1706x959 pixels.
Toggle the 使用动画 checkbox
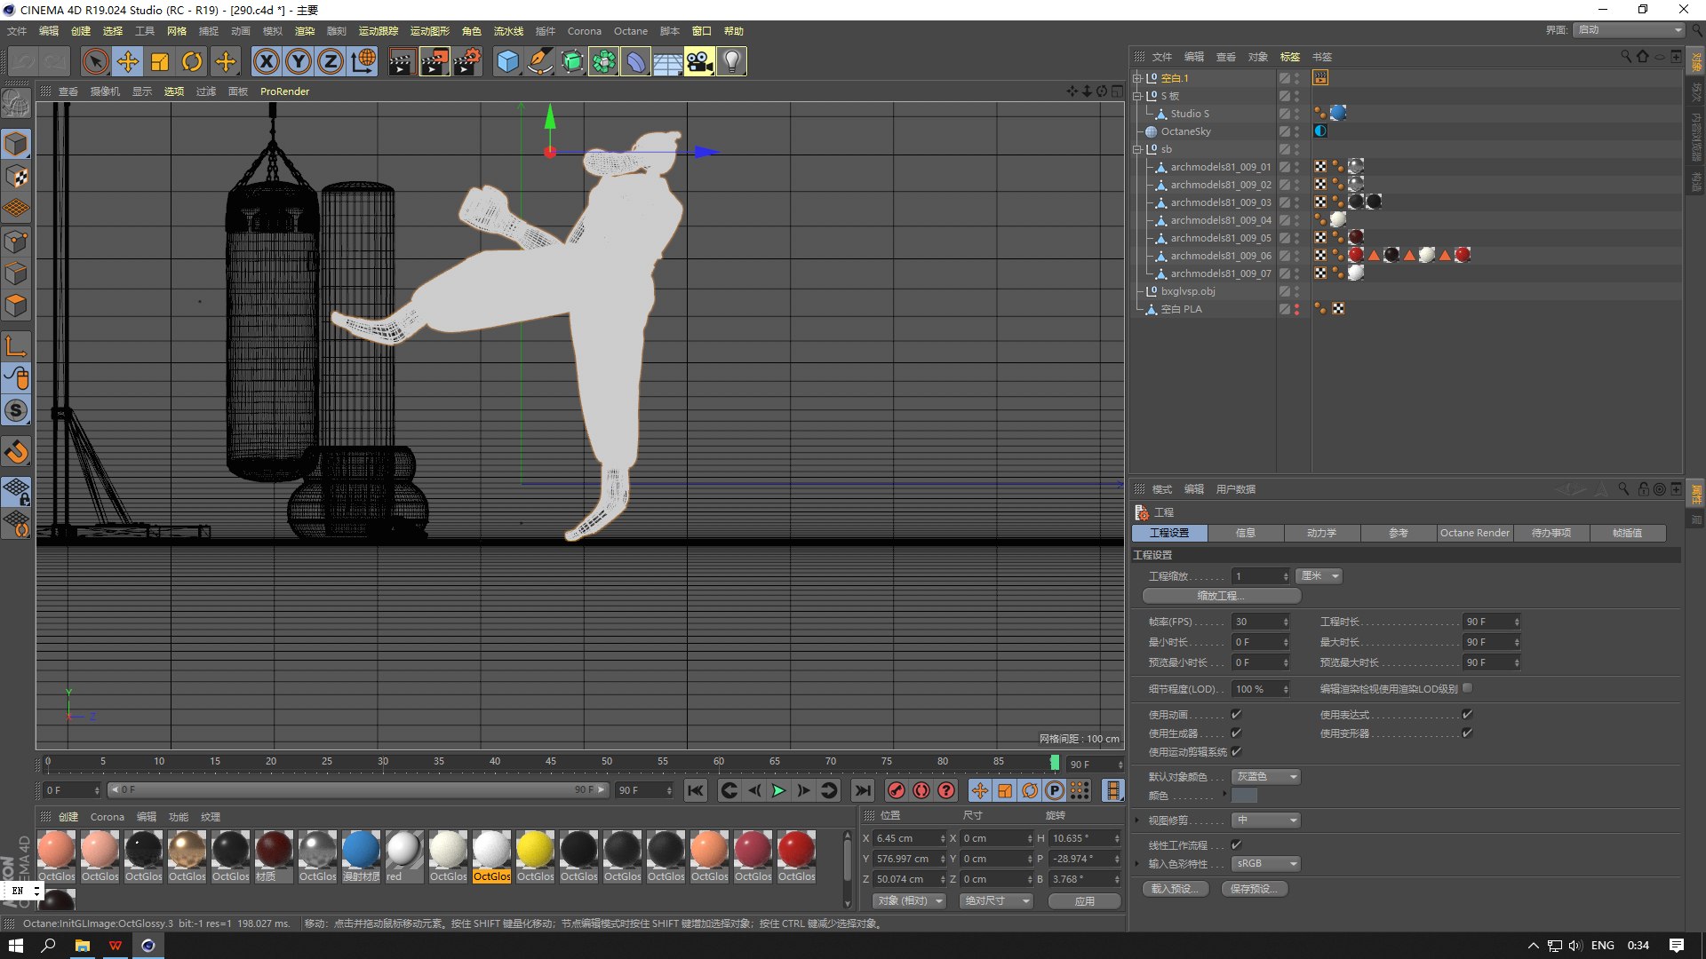(1236, 715)
